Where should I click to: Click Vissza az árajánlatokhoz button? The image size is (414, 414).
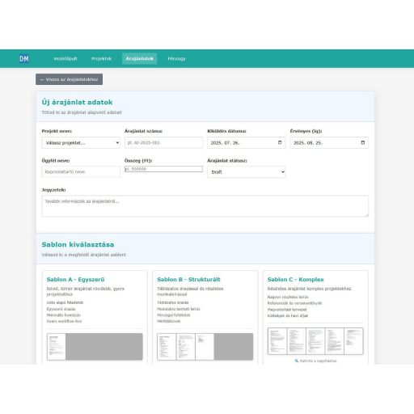pyautogui.click(x=69, y=79)
